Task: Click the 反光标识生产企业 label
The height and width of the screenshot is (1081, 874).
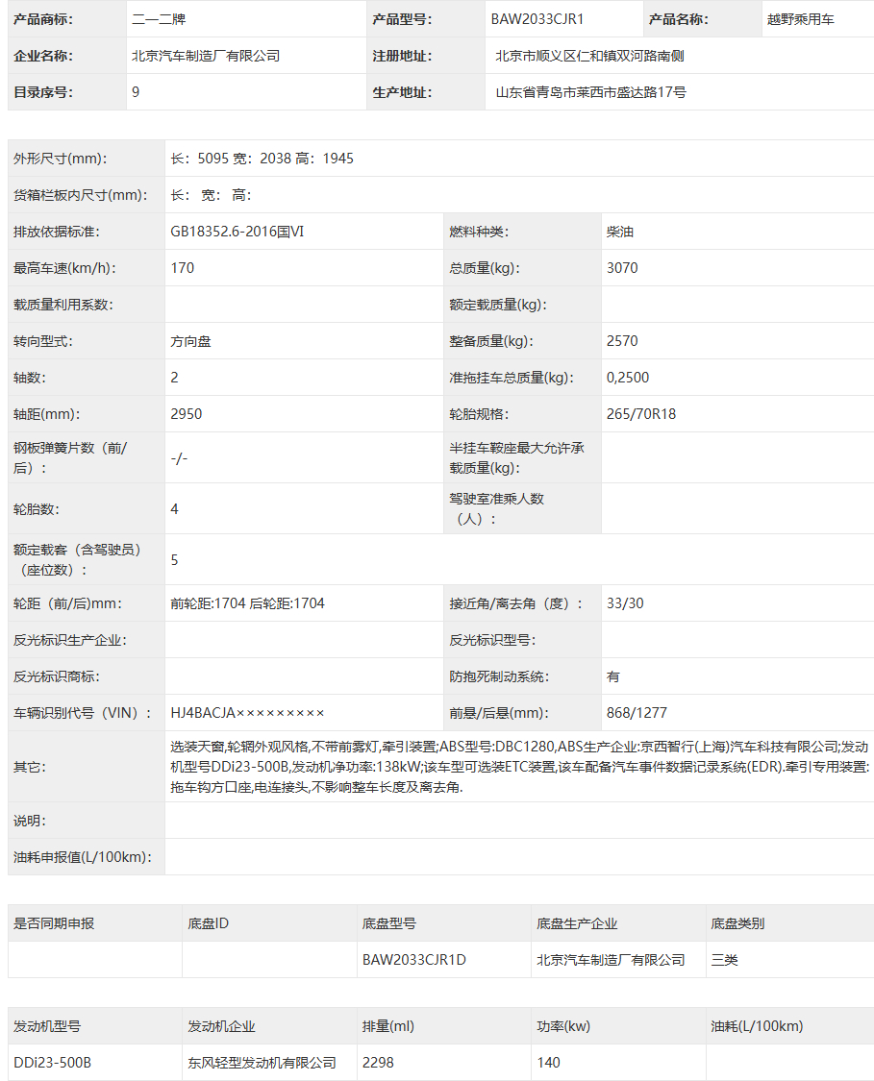Action: pos(69,641)
